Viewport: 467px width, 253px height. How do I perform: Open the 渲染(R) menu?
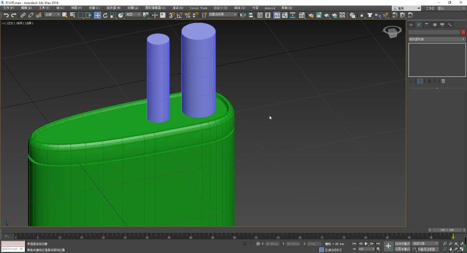178,8
